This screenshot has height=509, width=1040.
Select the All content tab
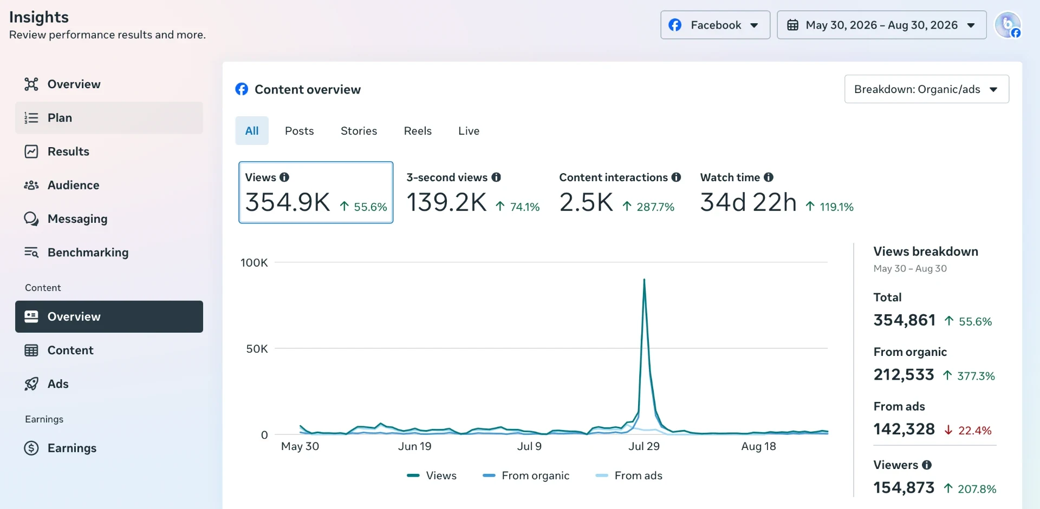[x=252, y=131]
